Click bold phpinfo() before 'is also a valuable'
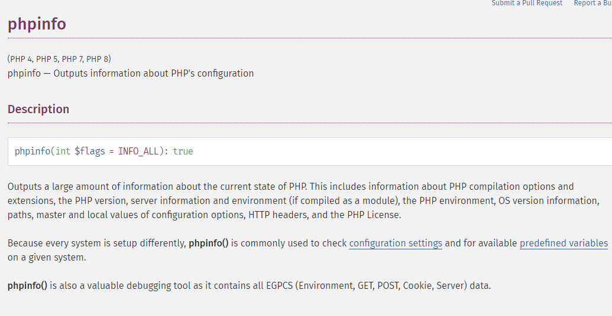 click(x=27, y=286)
